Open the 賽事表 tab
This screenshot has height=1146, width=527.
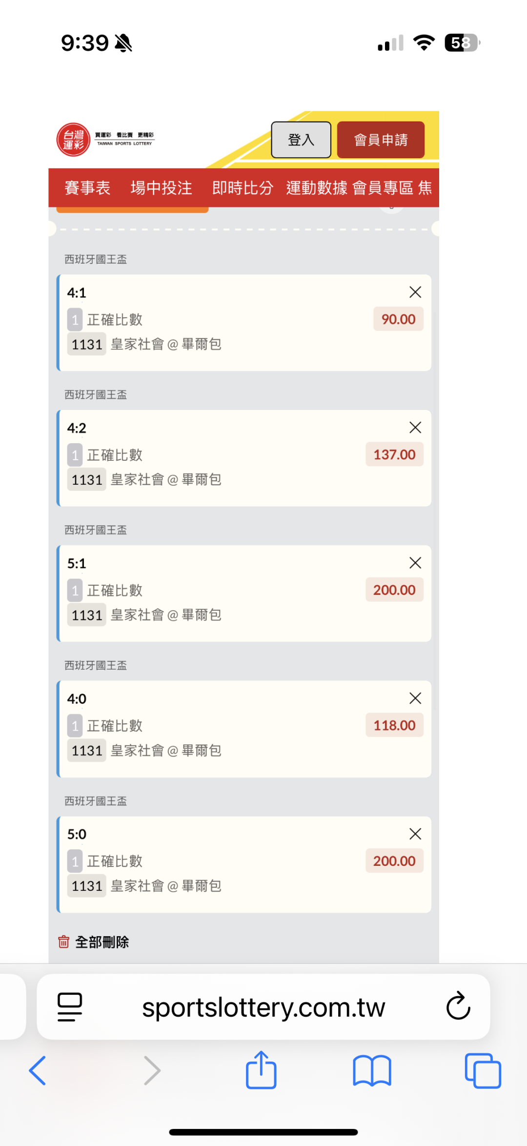tap(87, 188)
